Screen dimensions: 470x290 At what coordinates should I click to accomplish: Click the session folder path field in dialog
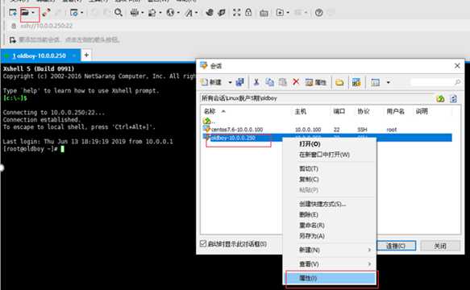[x=316, y=98]
